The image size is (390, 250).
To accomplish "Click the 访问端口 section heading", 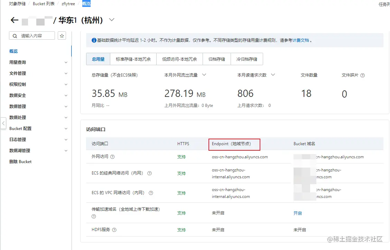I will coord(96,129).
